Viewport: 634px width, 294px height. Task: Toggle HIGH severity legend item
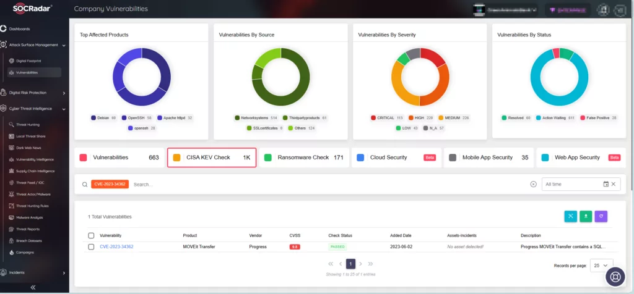[421, 118]
